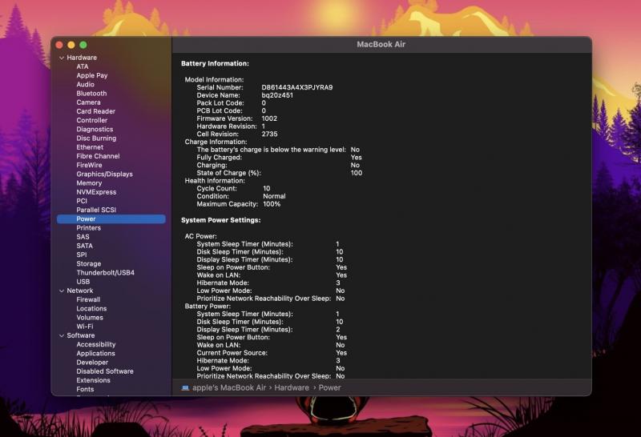Open the Controller item
Screen dimensions: 641x437
(92, 121)
